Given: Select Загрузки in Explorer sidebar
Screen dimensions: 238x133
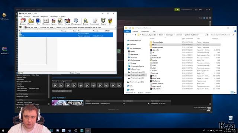Looking at the screenshot, I should pyautogui.click(x=134, y=57).
